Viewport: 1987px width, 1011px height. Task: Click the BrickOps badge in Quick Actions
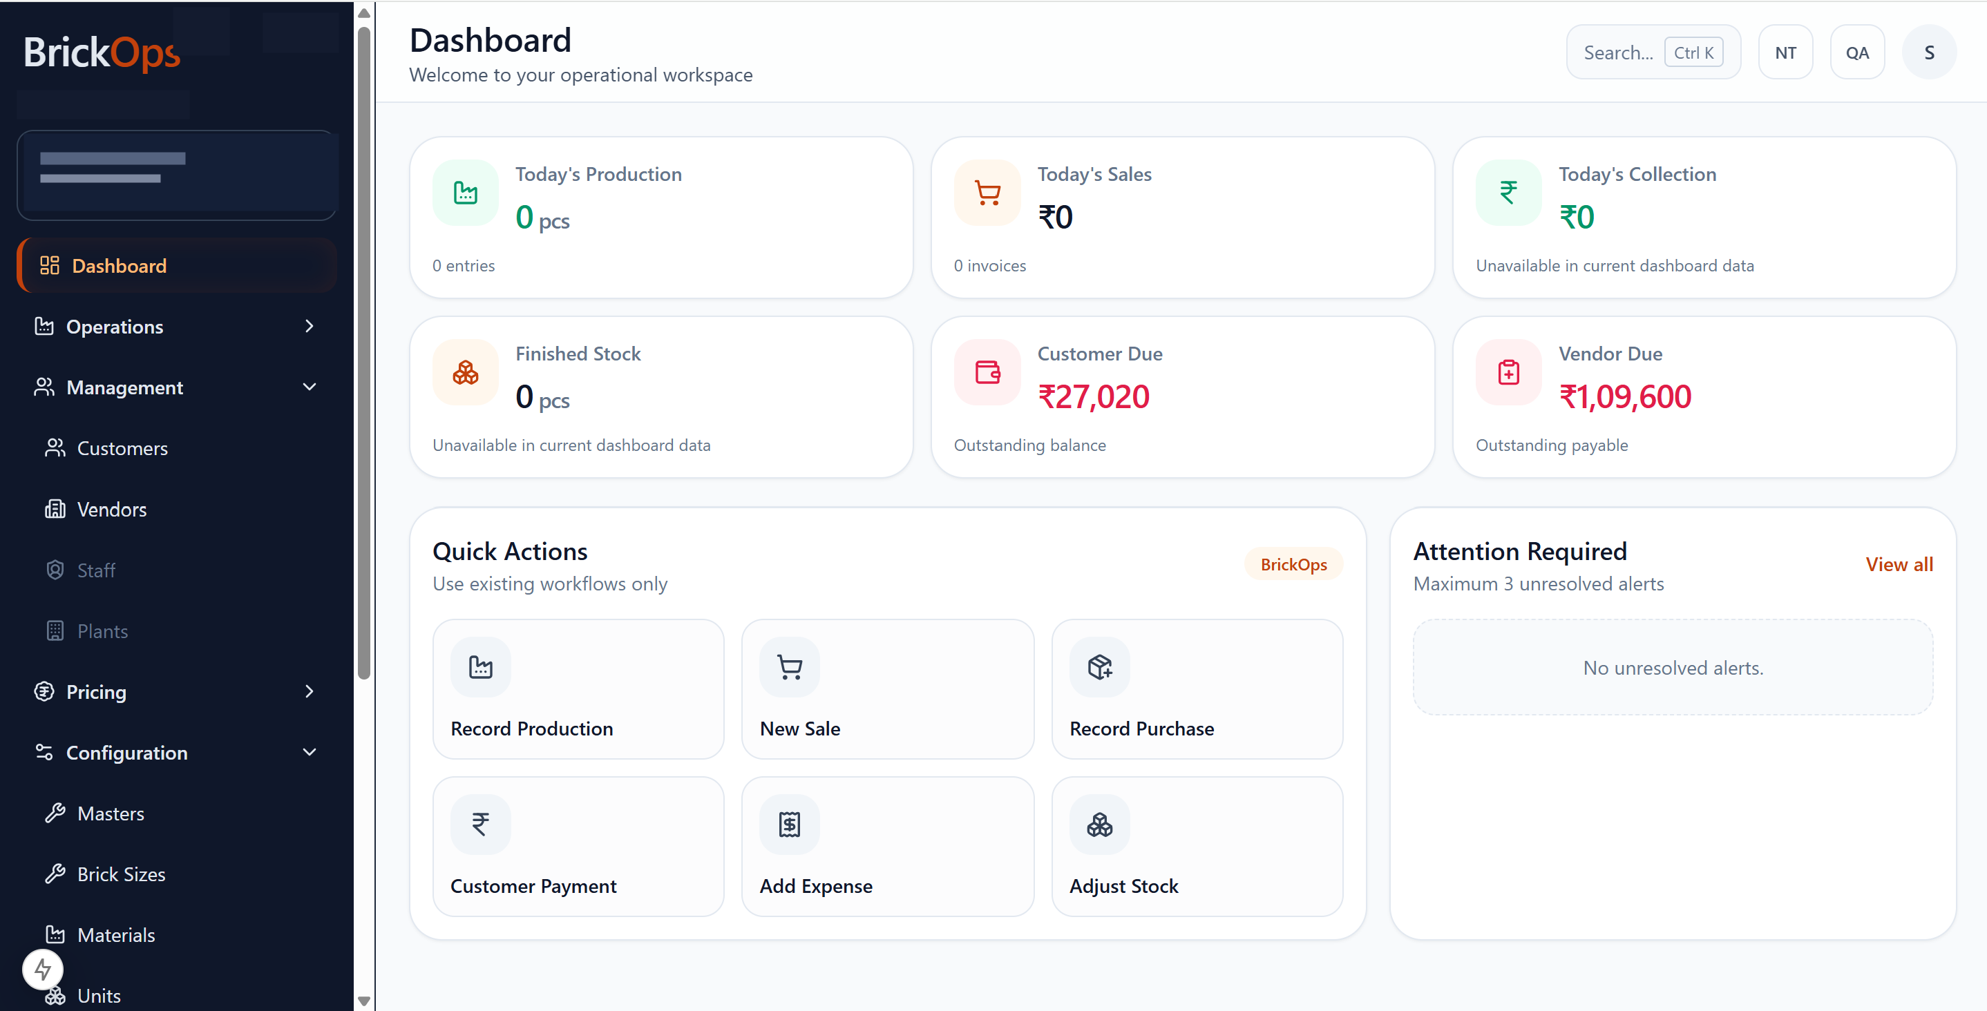[1293, 564]
